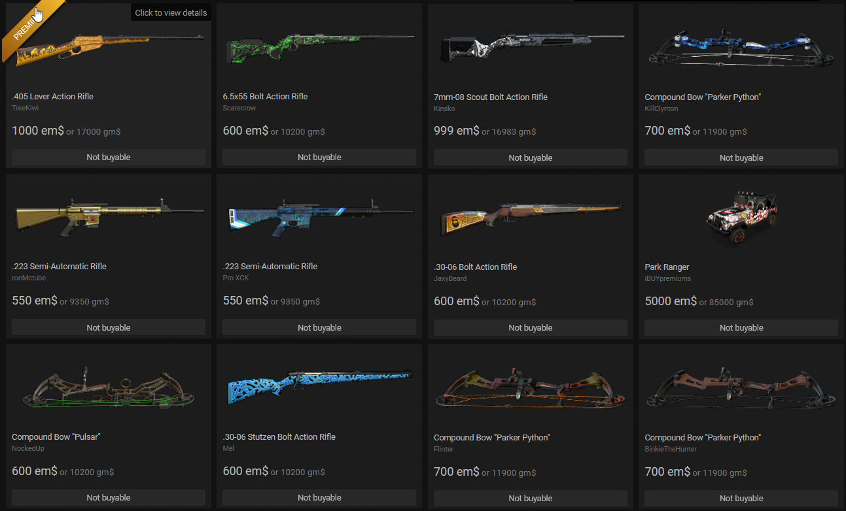Click Not buyable under Park Ranger

[741, 327]
